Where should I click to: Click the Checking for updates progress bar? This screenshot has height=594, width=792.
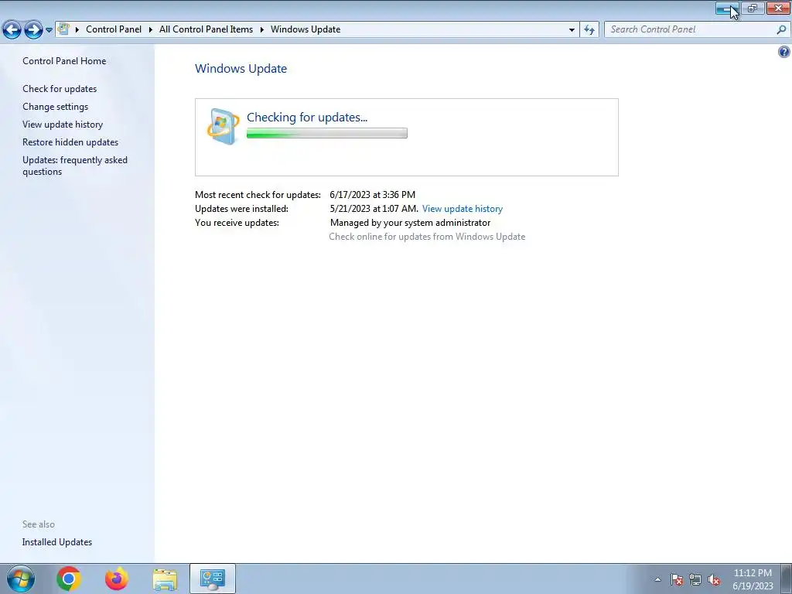(327, 133)
